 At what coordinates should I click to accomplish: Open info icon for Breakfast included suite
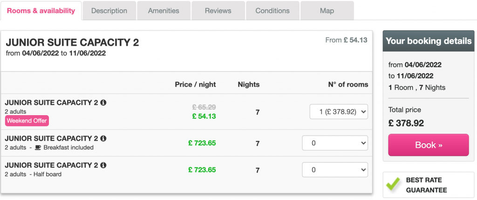103,138
